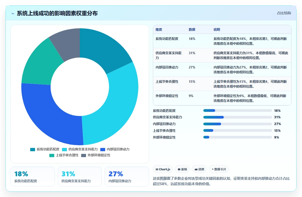Viewport: 302px width, 197px height.
Task: Select the Chart.js tag
Action: pos(163,169)
